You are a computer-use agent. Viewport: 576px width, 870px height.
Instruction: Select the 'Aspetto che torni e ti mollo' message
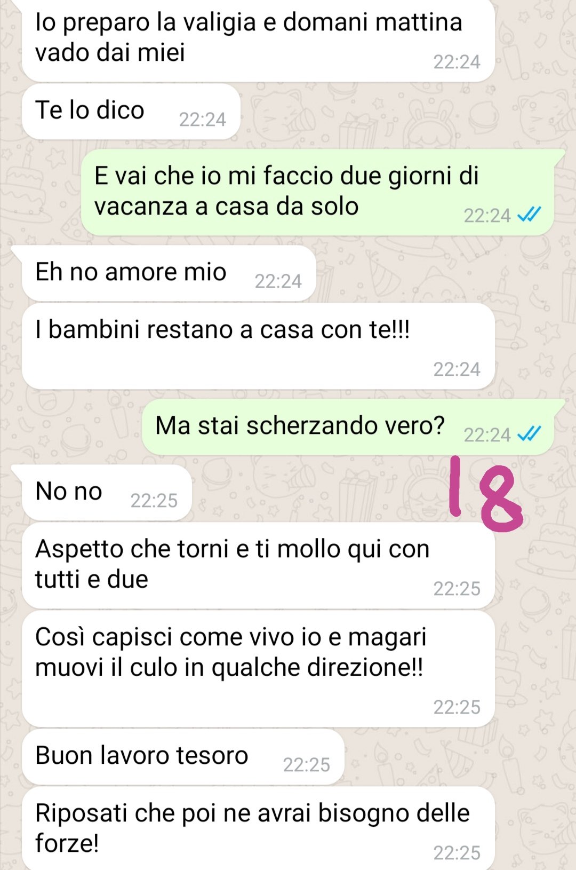click(258, 565)
